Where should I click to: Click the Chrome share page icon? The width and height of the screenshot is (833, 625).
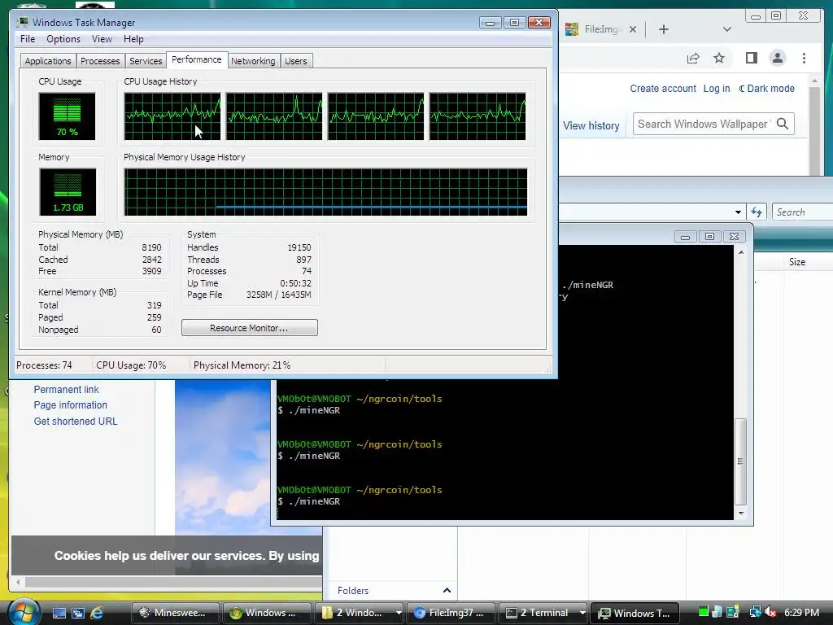[693, 58]
